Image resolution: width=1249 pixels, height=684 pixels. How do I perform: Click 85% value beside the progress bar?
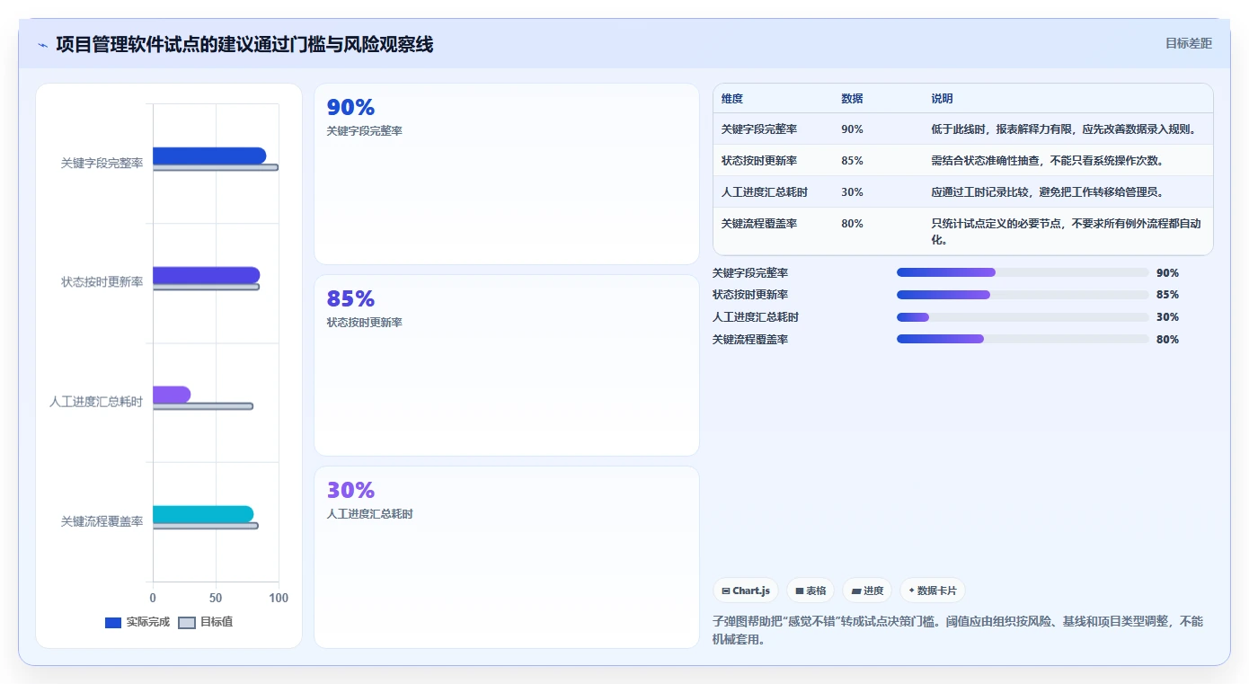(1167, 295)
